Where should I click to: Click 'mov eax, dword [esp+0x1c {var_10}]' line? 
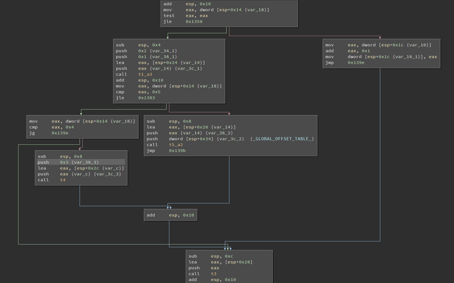tap(379, 45)
